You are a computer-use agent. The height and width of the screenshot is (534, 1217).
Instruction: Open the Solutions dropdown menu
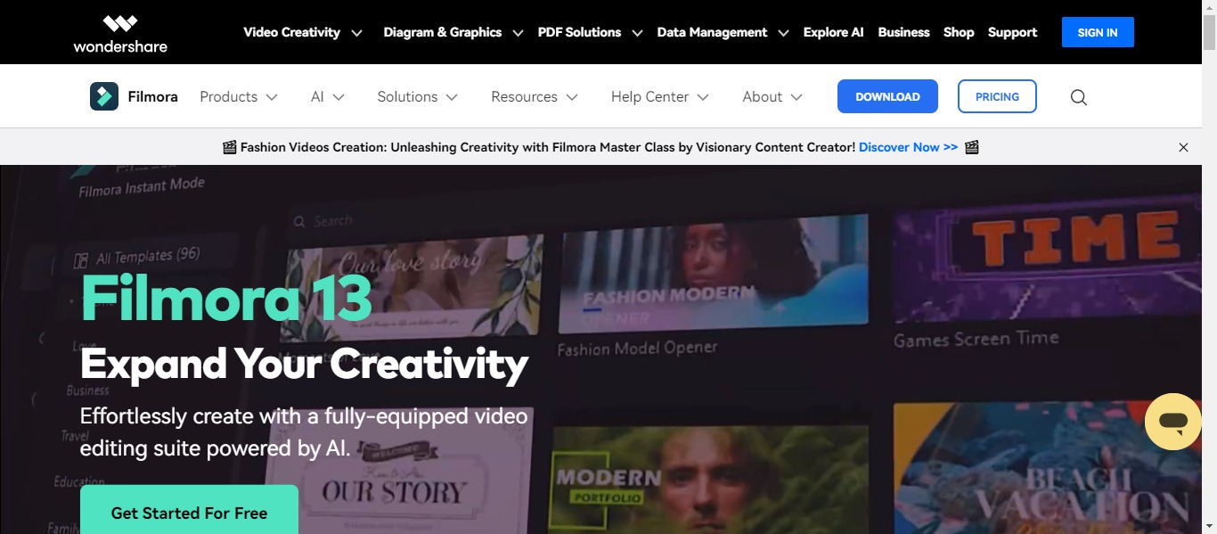point(417,96)
